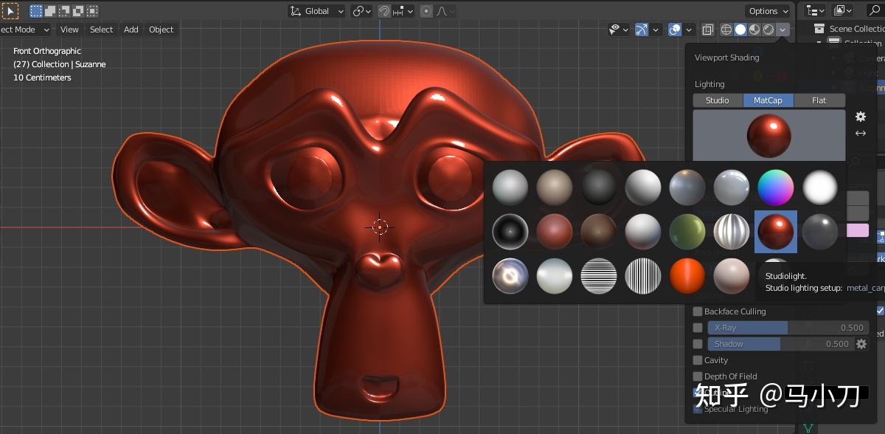Click the magnet snap toggle icon

click(384, 11)
